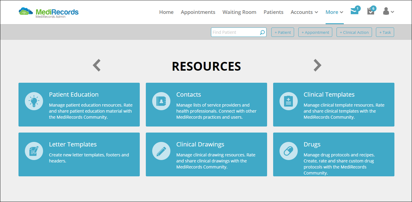This screenshot has width=412, height=202.
Task: Click the + Appointment button
Action: point(315,32)
